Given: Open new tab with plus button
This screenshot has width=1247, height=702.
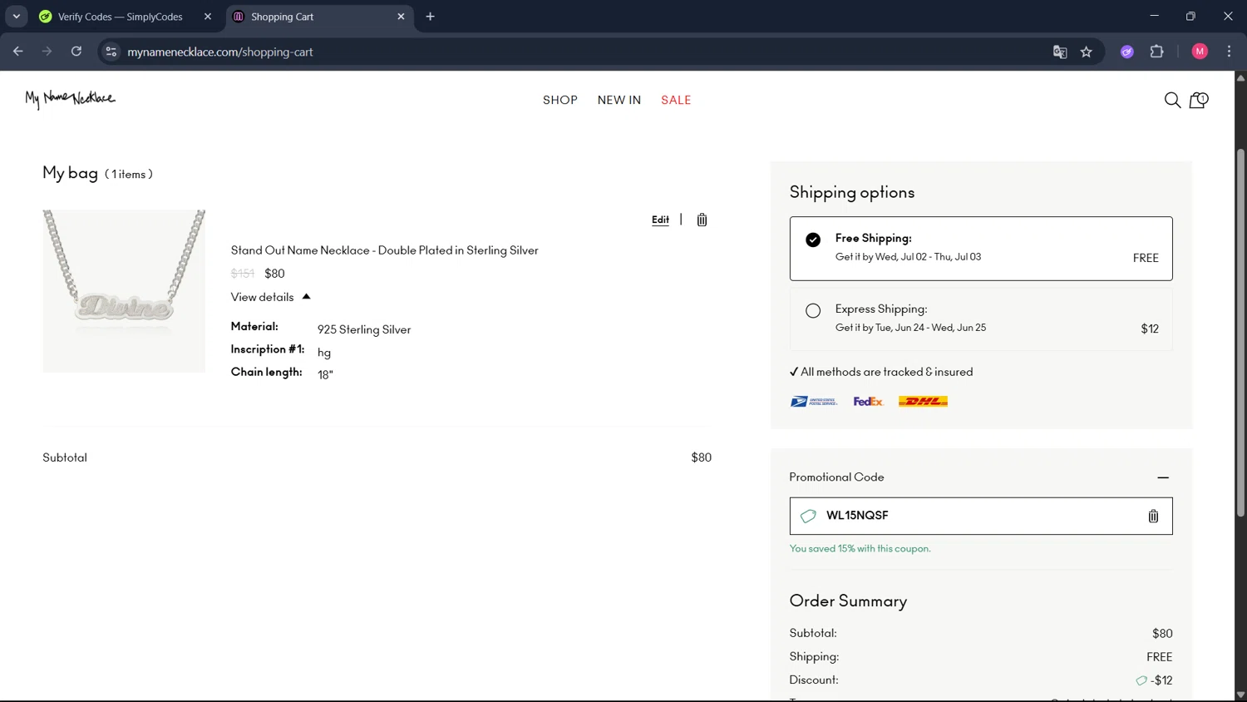Looking at the screenshot, I should tap(430, 17).
